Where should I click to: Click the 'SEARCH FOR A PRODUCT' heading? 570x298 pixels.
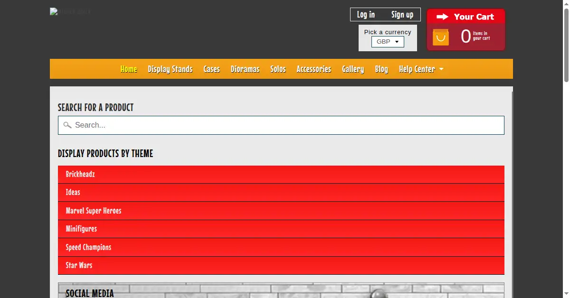tap(95, 108)
